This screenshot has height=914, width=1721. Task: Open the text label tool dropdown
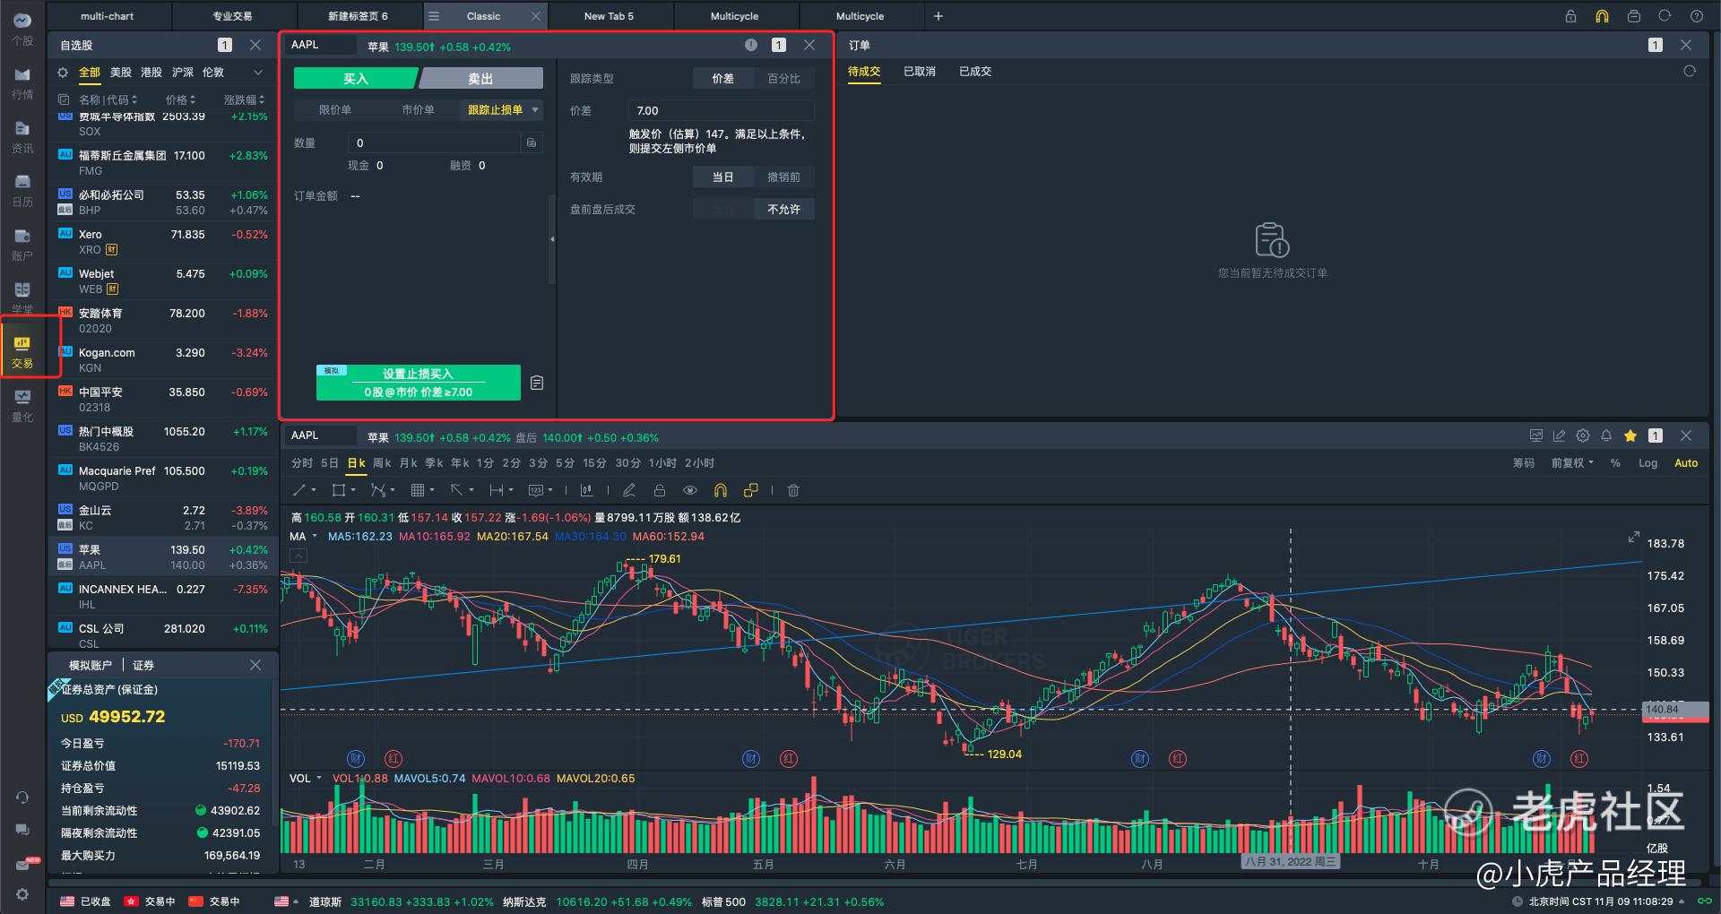pos(549,490)
